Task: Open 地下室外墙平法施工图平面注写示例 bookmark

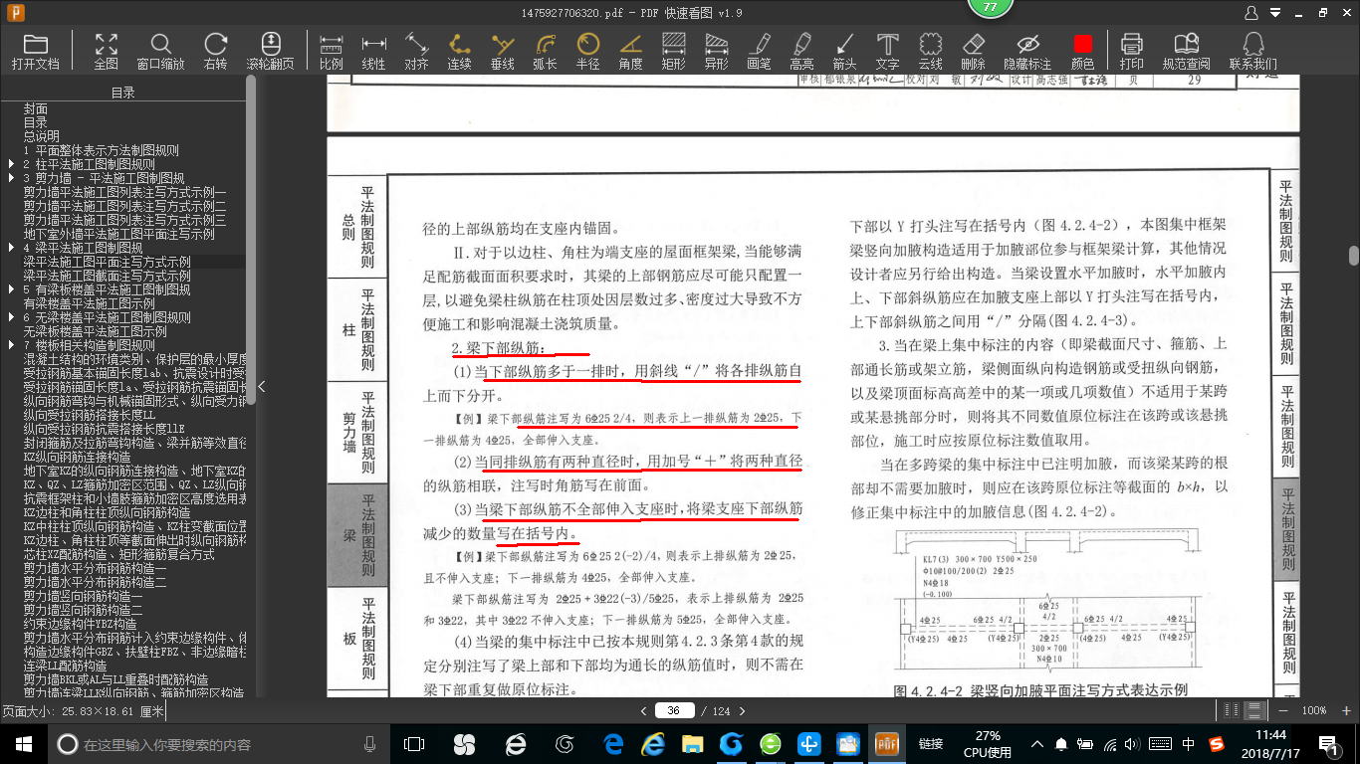Action: coord(119,234)
